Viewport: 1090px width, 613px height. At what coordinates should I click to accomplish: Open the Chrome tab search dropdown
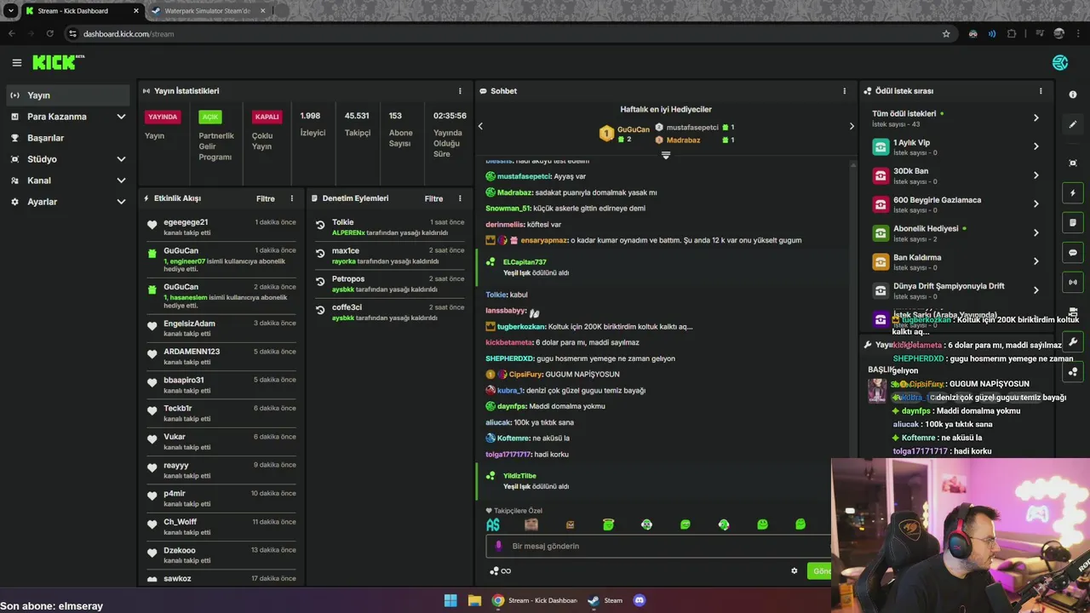pyautogui.click(x=11, y=11)
